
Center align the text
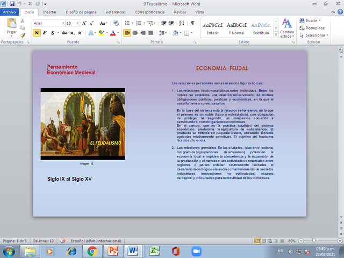[135, 33]
